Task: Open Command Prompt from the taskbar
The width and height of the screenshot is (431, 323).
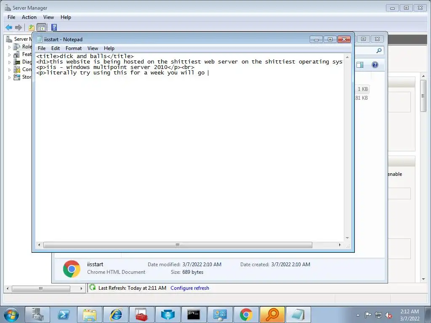Action: point(194,315)
